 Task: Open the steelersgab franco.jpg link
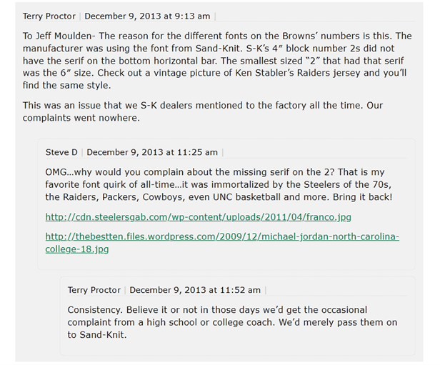(199, 217)
